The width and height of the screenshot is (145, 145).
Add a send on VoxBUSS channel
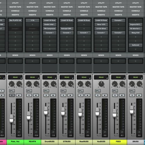[x=101, y=61]
